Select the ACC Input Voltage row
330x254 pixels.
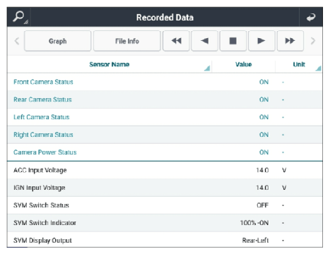165,170
